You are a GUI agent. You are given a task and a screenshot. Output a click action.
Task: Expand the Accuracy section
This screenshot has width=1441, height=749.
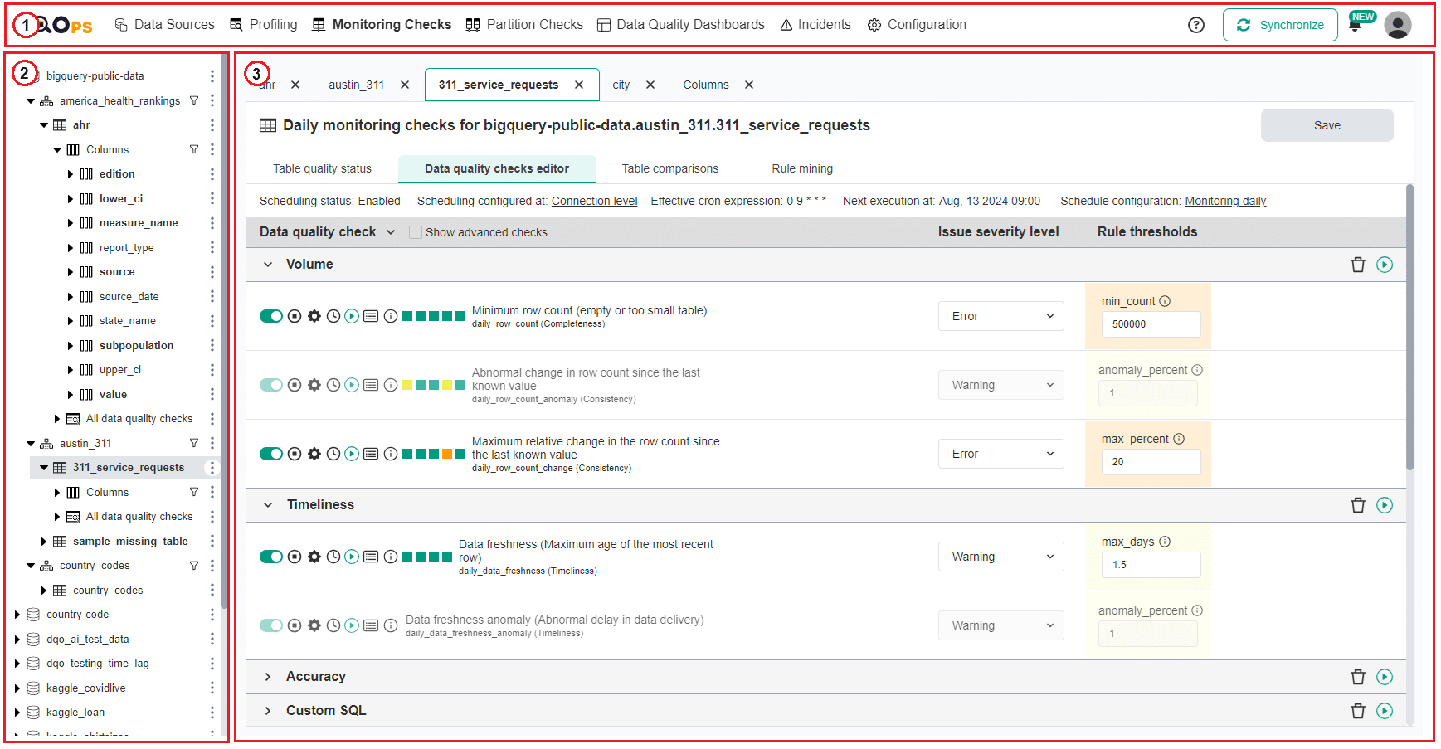point(268,677)
